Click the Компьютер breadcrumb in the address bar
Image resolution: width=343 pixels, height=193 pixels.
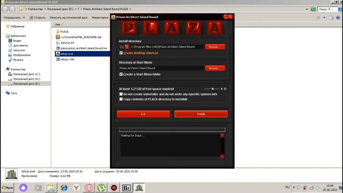click(x=35, y=9)
